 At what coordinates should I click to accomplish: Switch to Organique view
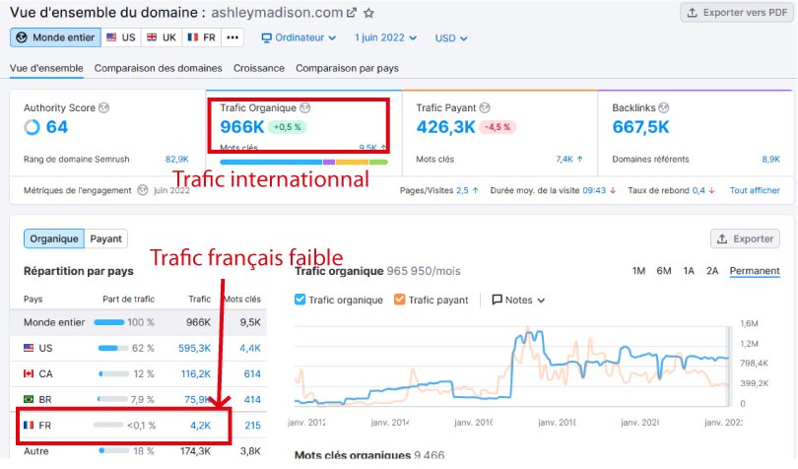click(54, 238)
